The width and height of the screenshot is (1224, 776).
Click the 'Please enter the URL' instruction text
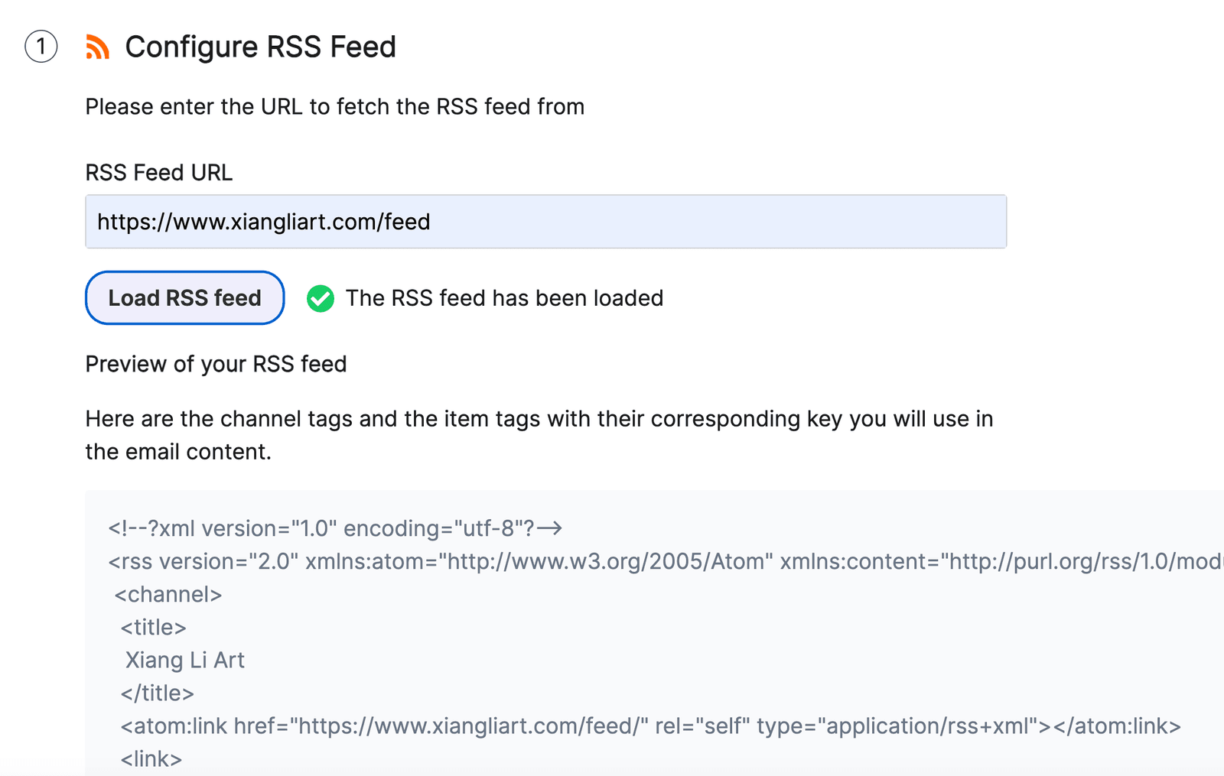(x=335, y=106)
